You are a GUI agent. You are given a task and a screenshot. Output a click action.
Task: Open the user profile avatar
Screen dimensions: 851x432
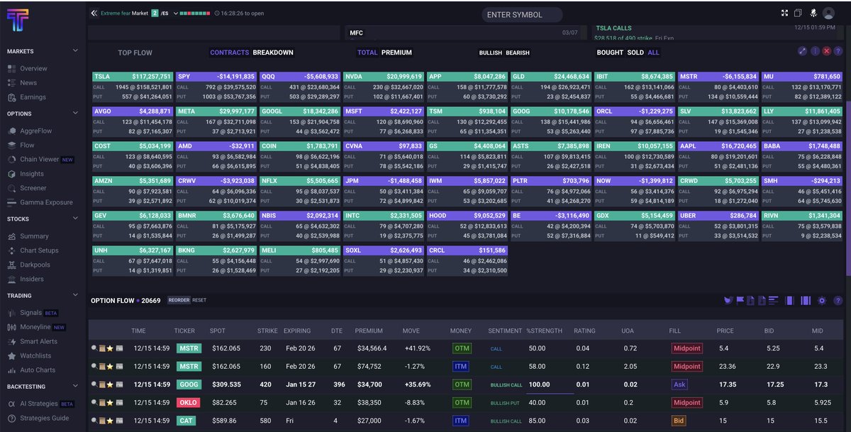(x=828, y=13)
